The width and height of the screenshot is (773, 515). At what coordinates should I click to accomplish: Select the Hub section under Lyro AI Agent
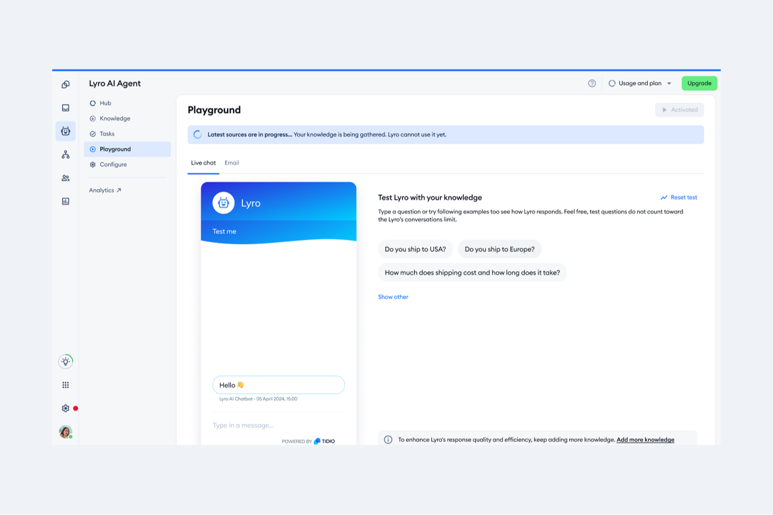coord(105,103)
